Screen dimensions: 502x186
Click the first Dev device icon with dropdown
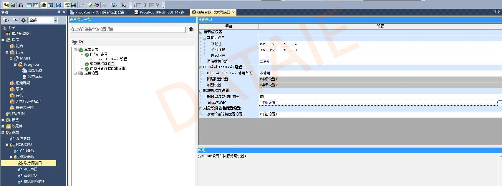coord(59,5)
